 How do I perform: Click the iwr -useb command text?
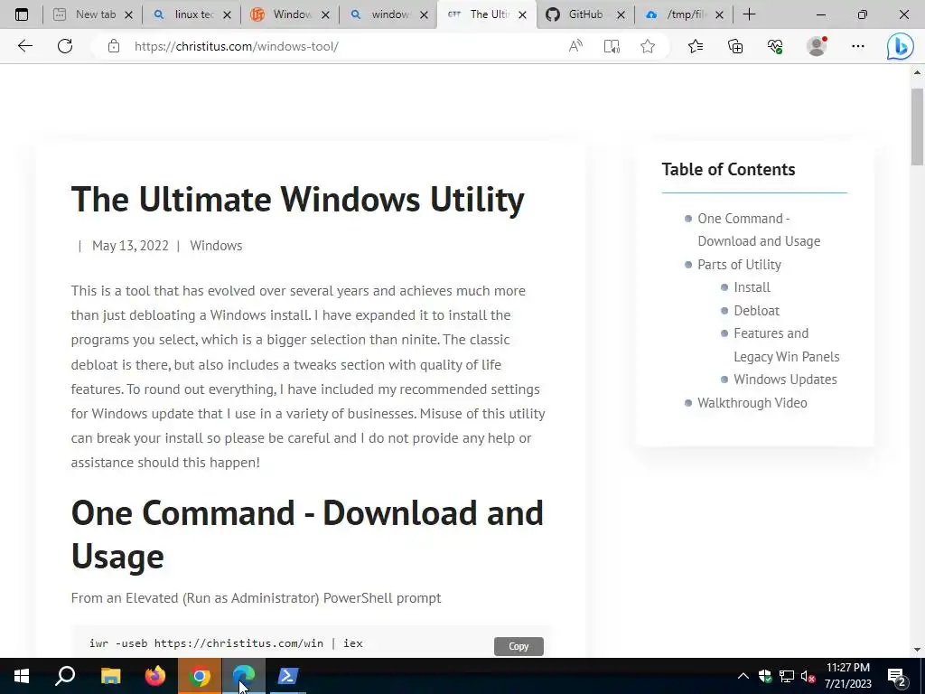tap(226, 643)
